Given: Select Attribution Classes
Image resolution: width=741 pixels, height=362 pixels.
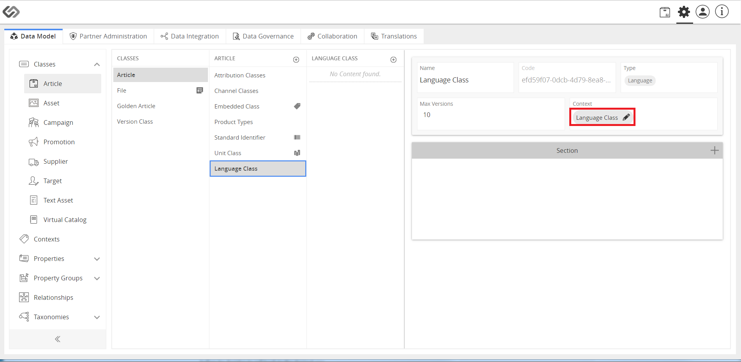Looking at the screenshot, I should coord(258,75).
